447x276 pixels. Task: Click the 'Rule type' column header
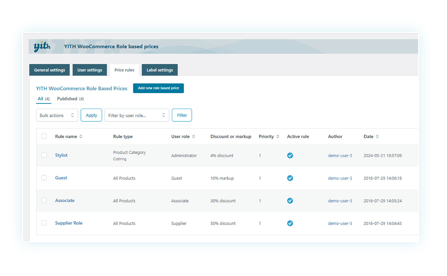(x=123, y=136)
